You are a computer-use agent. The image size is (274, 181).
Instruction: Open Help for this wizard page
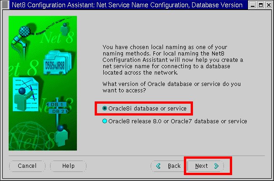pos(68,166)
